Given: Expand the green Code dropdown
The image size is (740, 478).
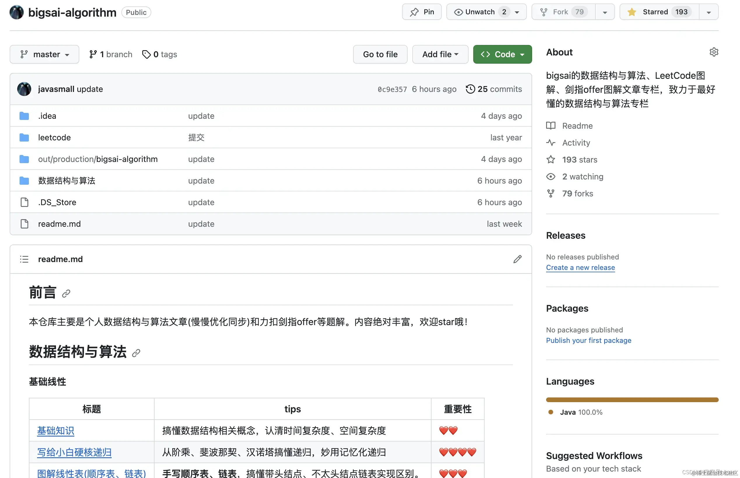Looking at the screenshot, I should [x=502, y=54].
